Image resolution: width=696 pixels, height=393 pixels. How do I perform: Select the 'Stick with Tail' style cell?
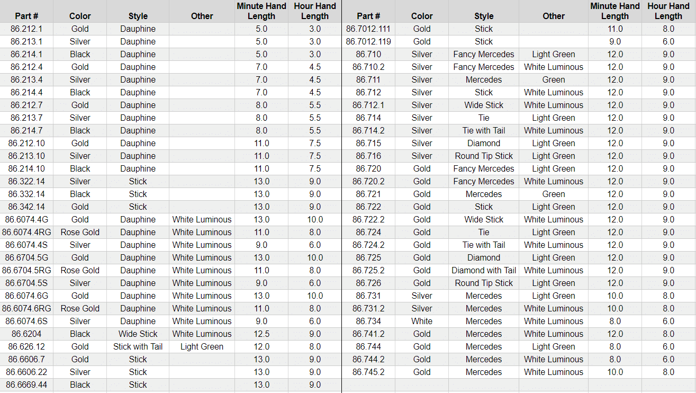pyautogui.click(x=138, y=346)
